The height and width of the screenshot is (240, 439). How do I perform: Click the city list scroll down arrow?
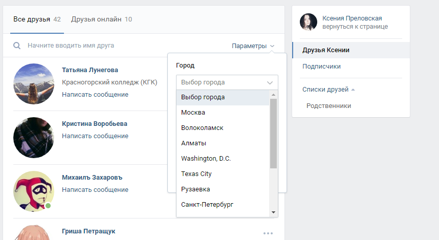pyautogui.click(x=273, y=212)
